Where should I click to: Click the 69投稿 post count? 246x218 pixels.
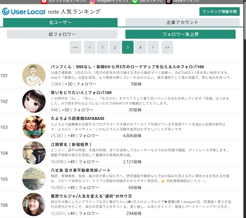135,188
